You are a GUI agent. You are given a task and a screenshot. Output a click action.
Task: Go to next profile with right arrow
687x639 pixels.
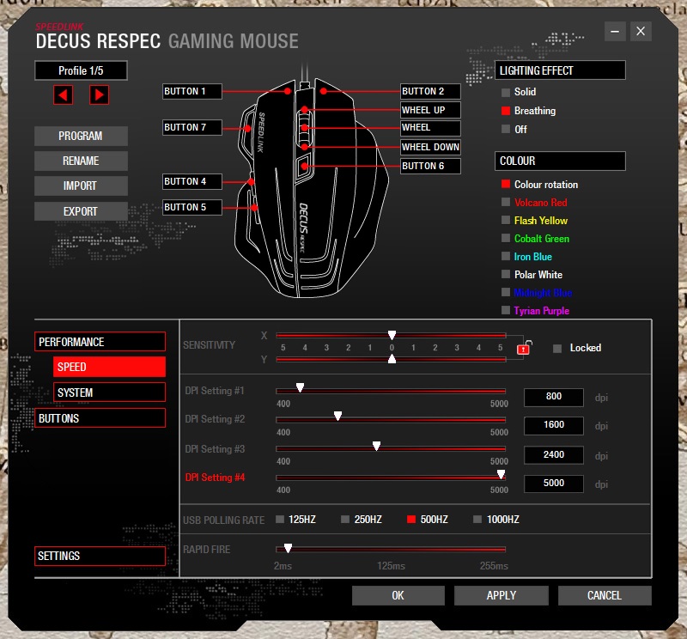tap(99, 94)
